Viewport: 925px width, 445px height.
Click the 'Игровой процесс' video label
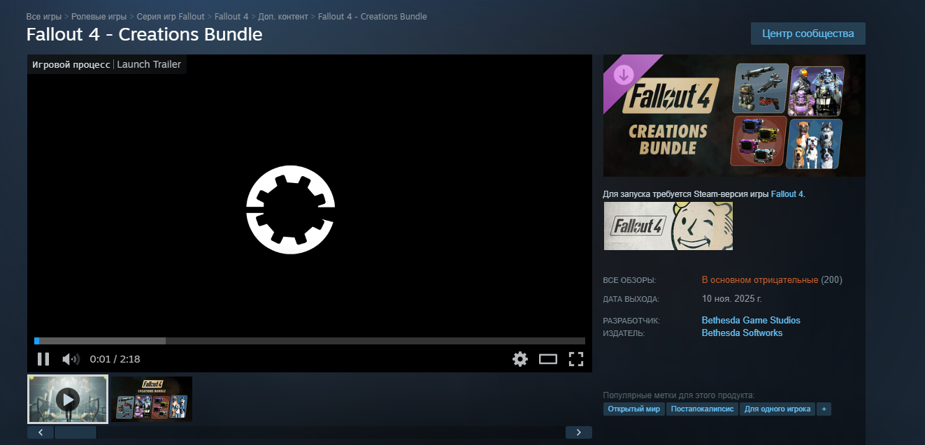(x=71, y=64)
